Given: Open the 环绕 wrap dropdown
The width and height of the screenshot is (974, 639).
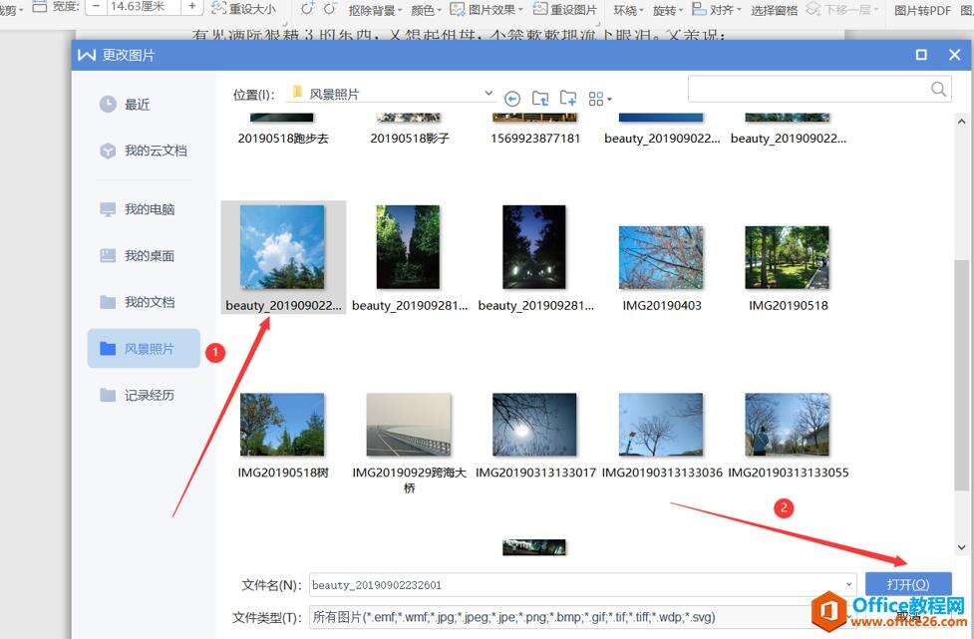Looking at the screenshot, I should tap(629, 10).
